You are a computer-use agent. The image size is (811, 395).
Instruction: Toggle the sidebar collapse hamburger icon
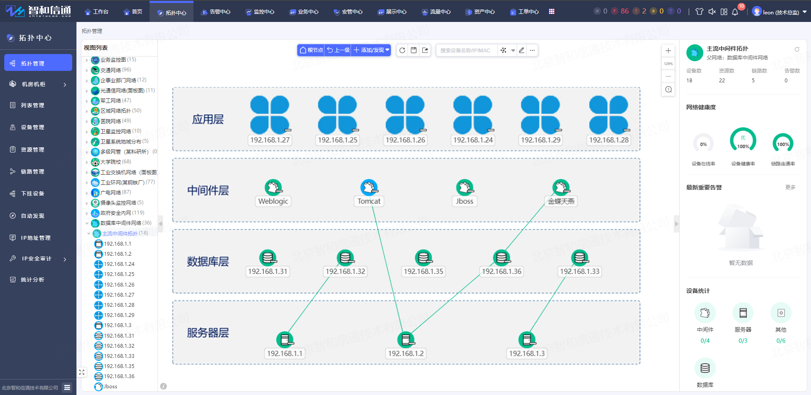pyautogui.click(x=67, y=387)
